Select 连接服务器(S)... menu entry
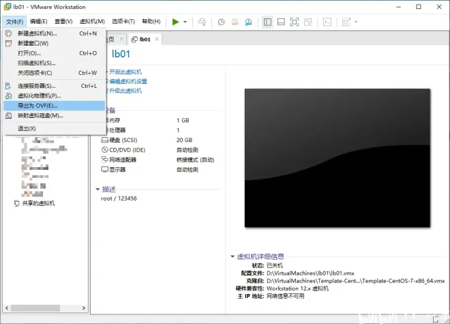The image size is (450, 324). (x=55, y=86)
